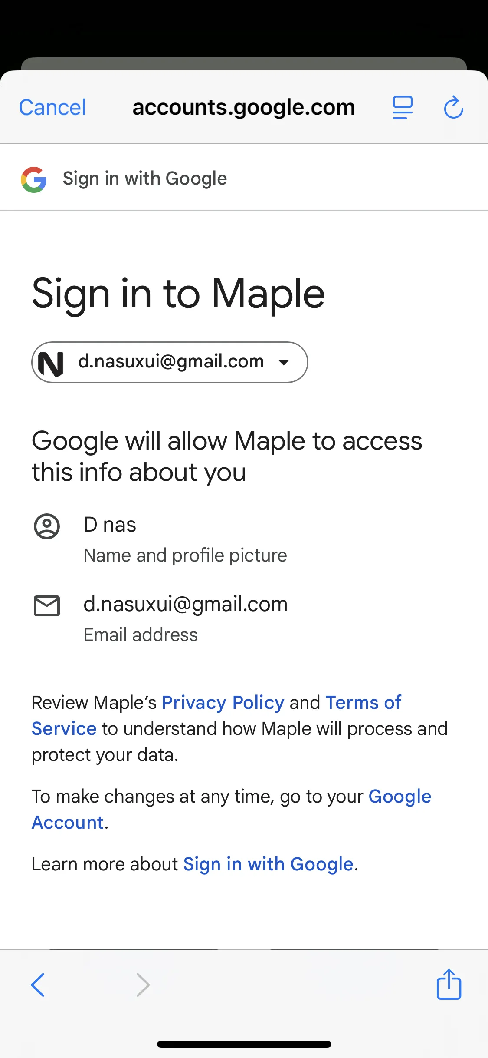Screen dimensions: 488x1058
Task: Open the share sheet icon
Action: point(449,985)
